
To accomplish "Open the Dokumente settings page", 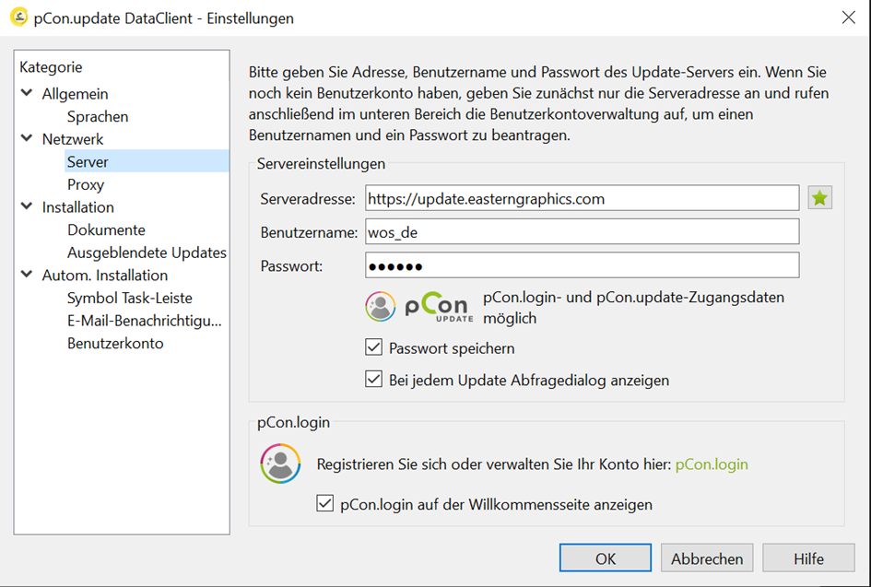I will tap(106, 229).
